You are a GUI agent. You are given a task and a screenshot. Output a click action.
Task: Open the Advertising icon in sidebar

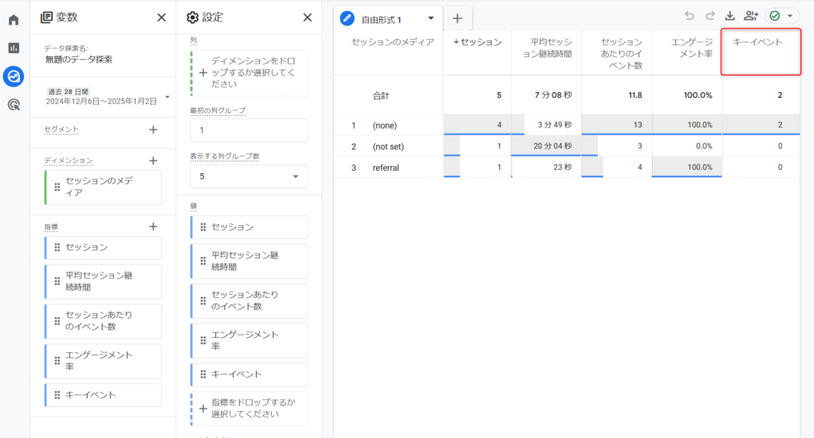[14, 105]
